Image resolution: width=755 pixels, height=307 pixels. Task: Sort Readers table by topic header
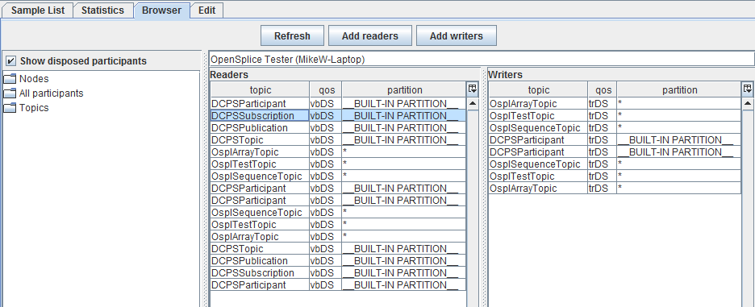click(260, 90)
